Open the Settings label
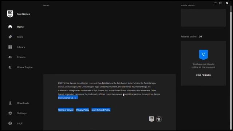 point(22,113)
